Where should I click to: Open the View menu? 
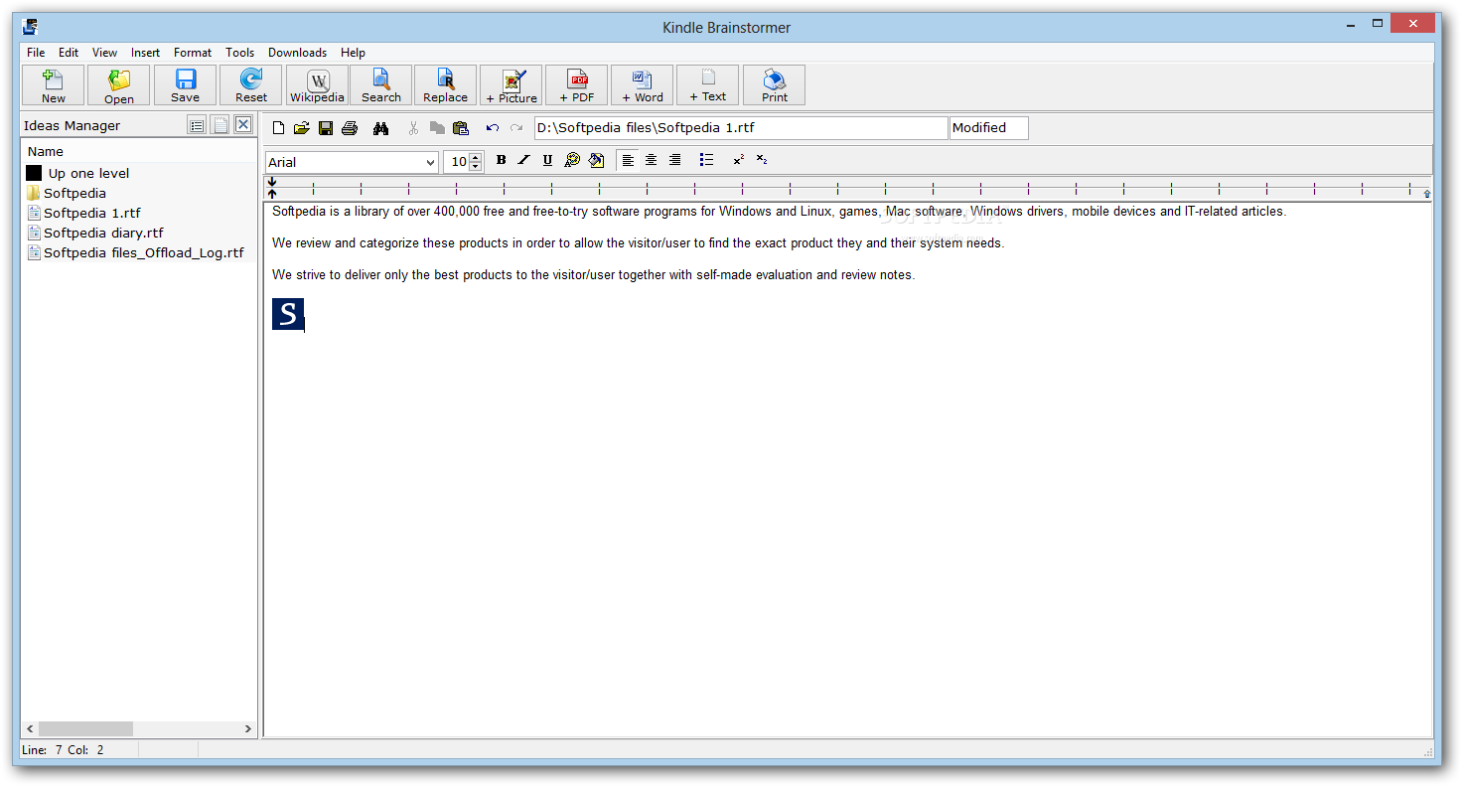coord(104,53)
